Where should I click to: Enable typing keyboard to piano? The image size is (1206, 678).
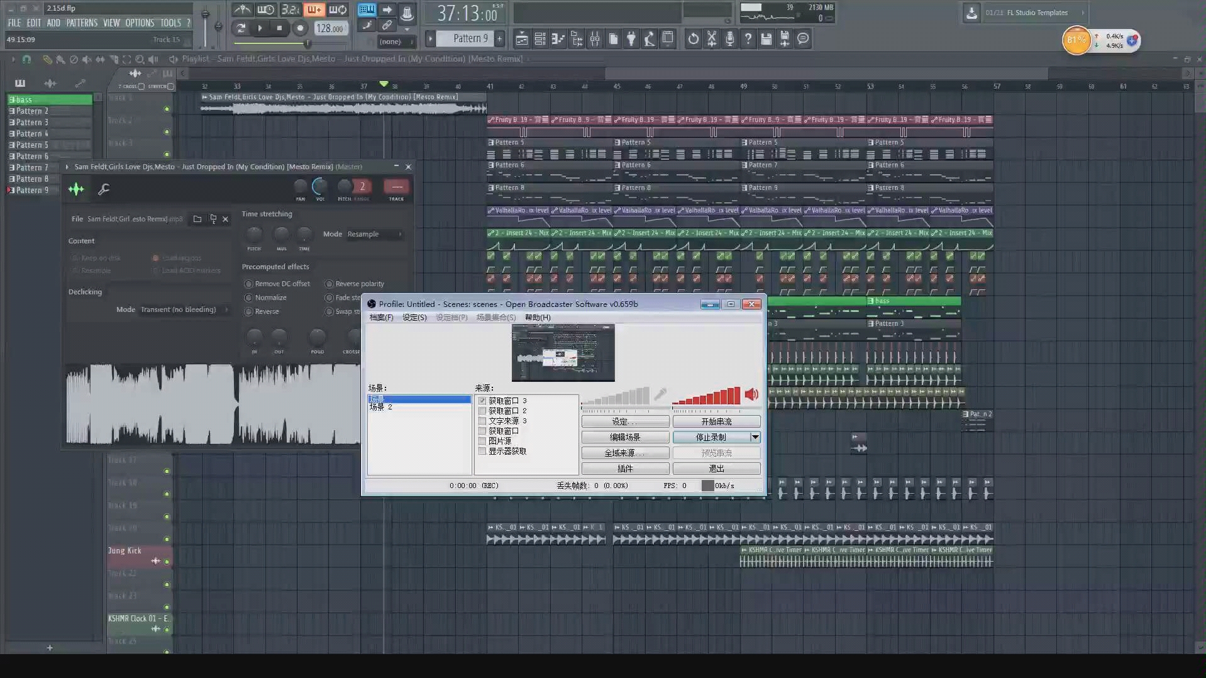[x=367, y=9]
